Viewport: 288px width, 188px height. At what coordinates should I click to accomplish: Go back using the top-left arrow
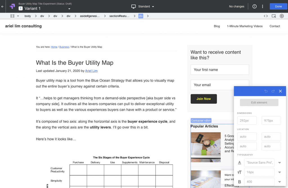pos(3,6)
